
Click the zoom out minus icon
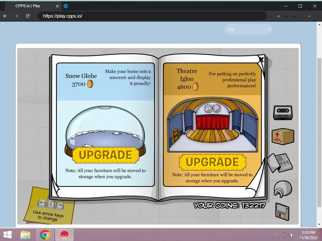(294, 16)
